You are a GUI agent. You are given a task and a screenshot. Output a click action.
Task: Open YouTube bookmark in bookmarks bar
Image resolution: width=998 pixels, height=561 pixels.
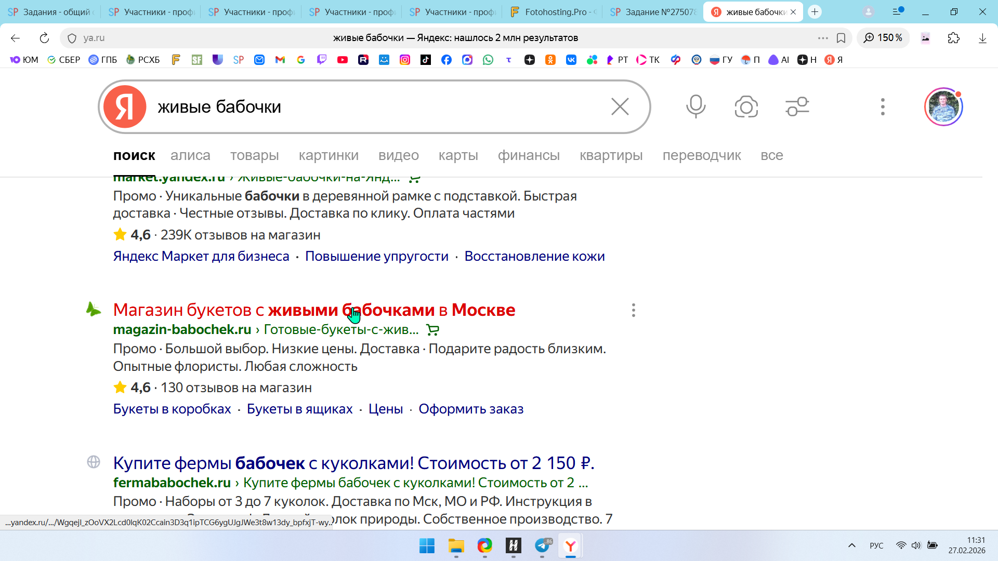342,60
